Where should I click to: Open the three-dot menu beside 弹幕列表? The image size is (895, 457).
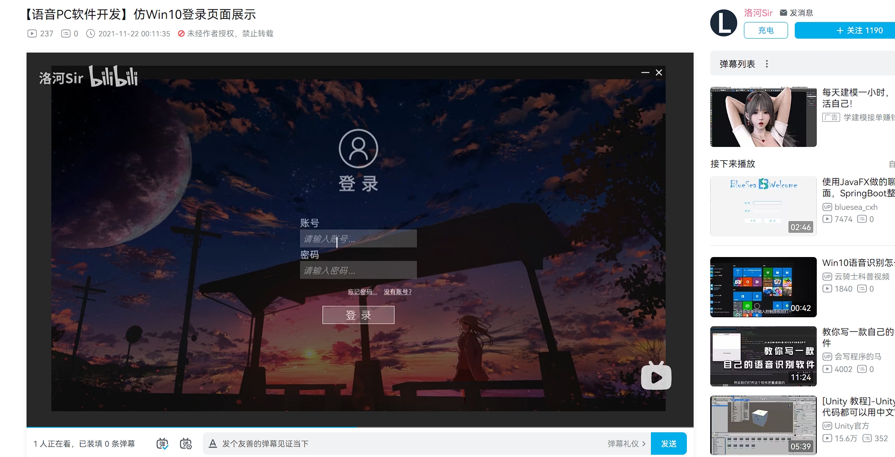pos(767,64)
